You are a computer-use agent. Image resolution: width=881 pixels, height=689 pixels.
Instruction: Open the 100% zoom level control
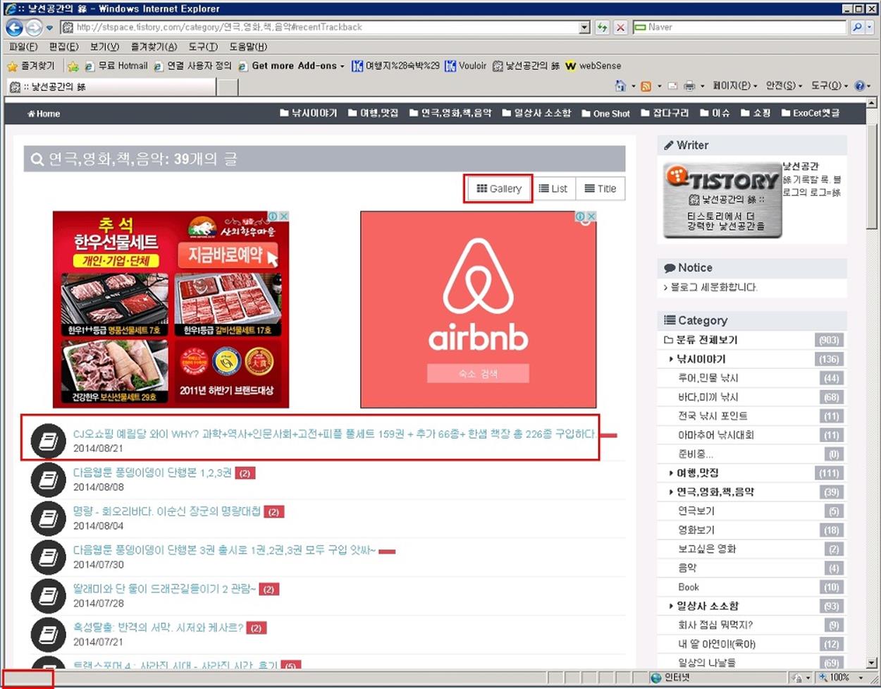pyautogui.click(x=840, y=677)
